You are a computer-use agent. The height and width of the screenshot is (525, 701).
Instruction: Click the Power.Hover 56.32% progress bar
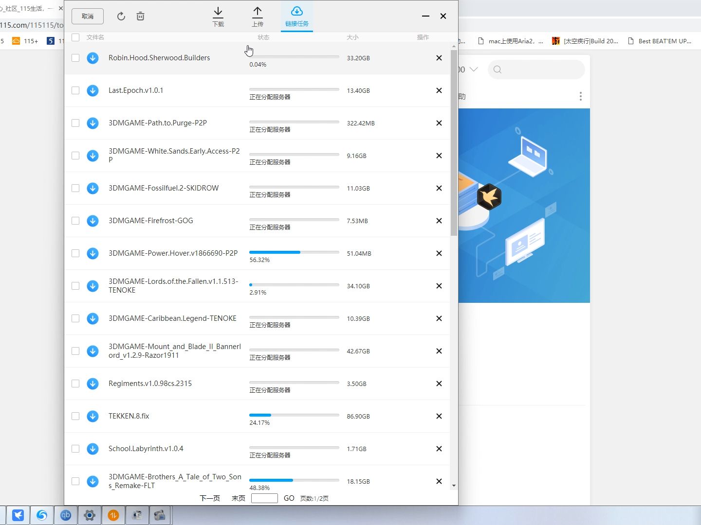click(294, 252)
